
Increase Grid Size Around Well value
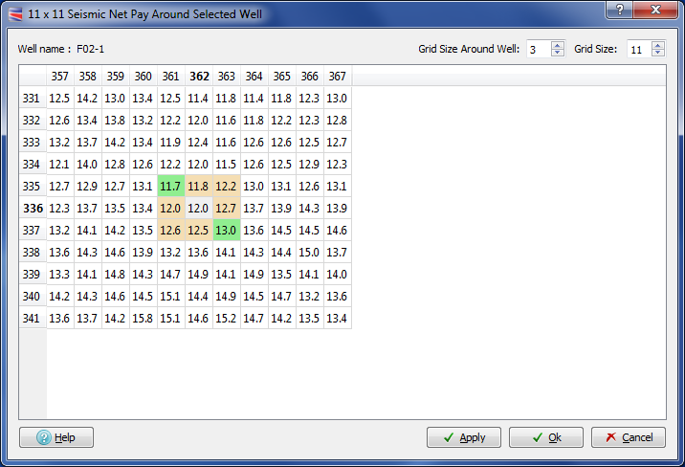[x=559, y=44]
